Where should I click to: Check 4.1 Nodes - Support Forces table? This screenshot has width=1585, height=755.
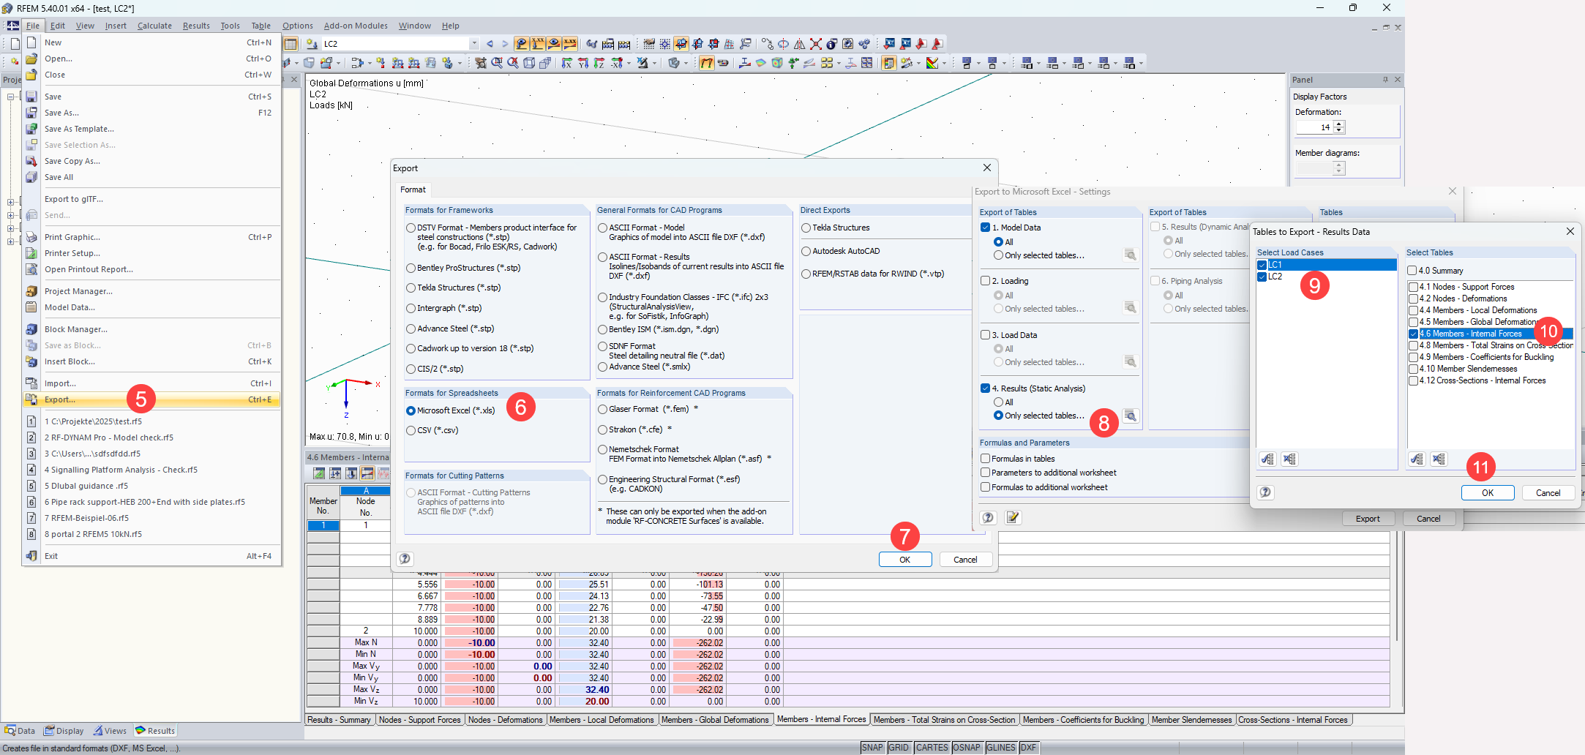pos(1413,287)
